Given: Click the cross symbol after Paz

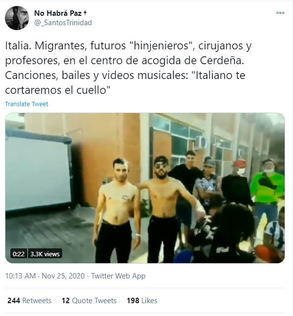Looking at the screenshot, I should [x=85, y=13].
